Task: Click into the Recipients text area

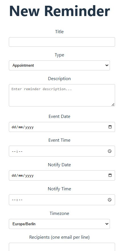Action: [x=62, y=247]
